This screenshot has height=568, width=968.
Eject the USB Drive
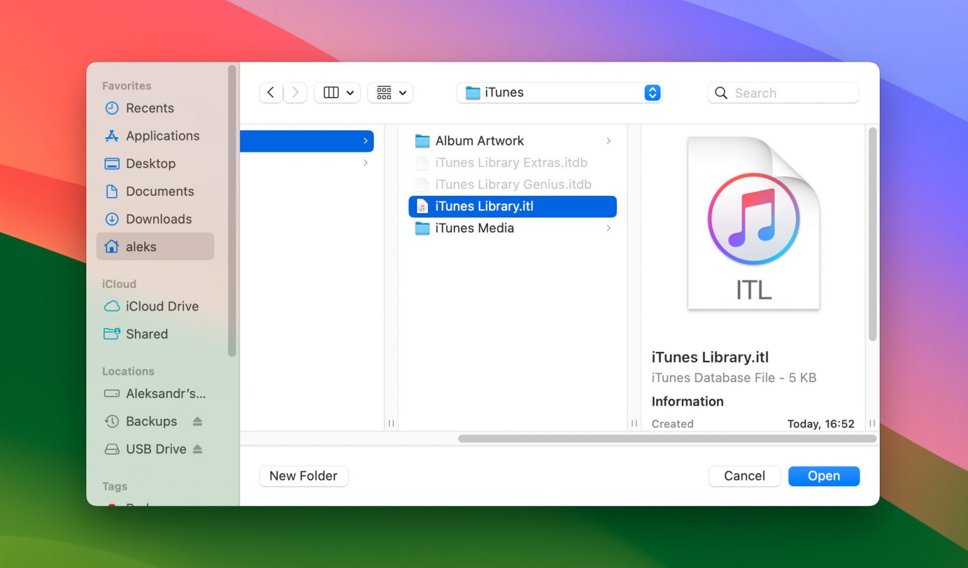pos(197,449)
